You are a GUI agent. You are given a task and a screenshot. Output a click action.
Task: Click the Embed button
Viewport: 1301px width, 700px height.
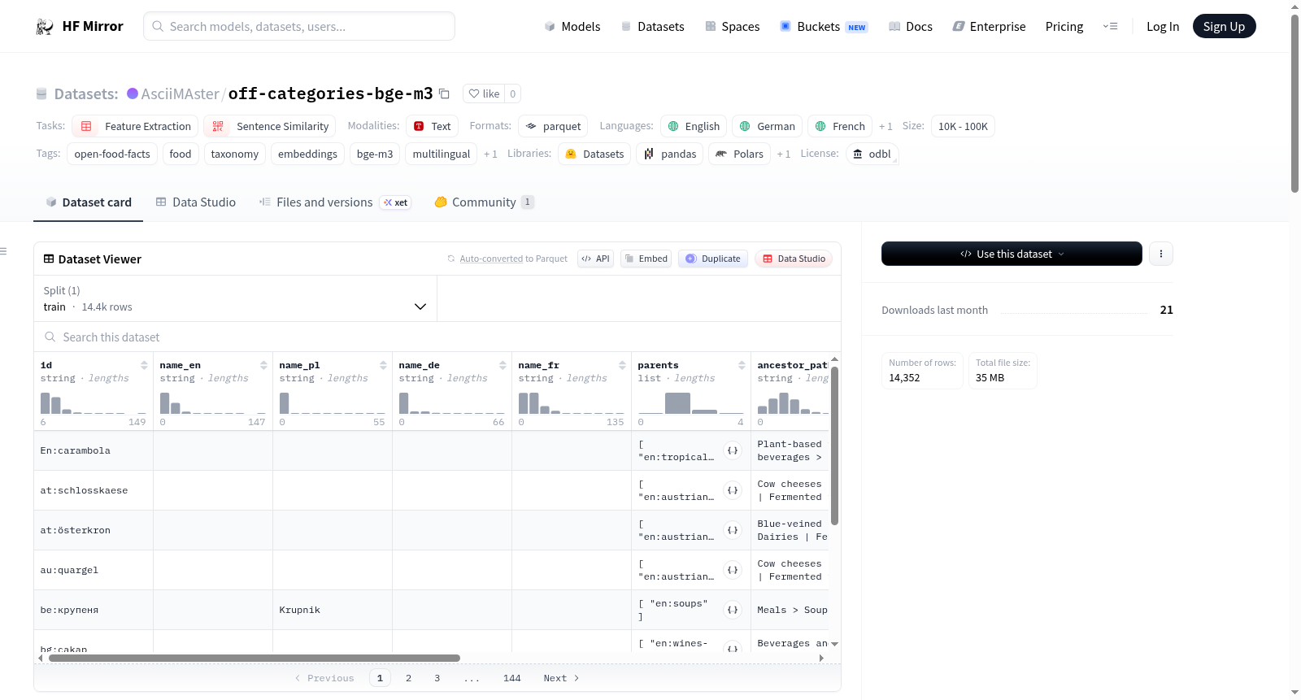tap(646, 259)
